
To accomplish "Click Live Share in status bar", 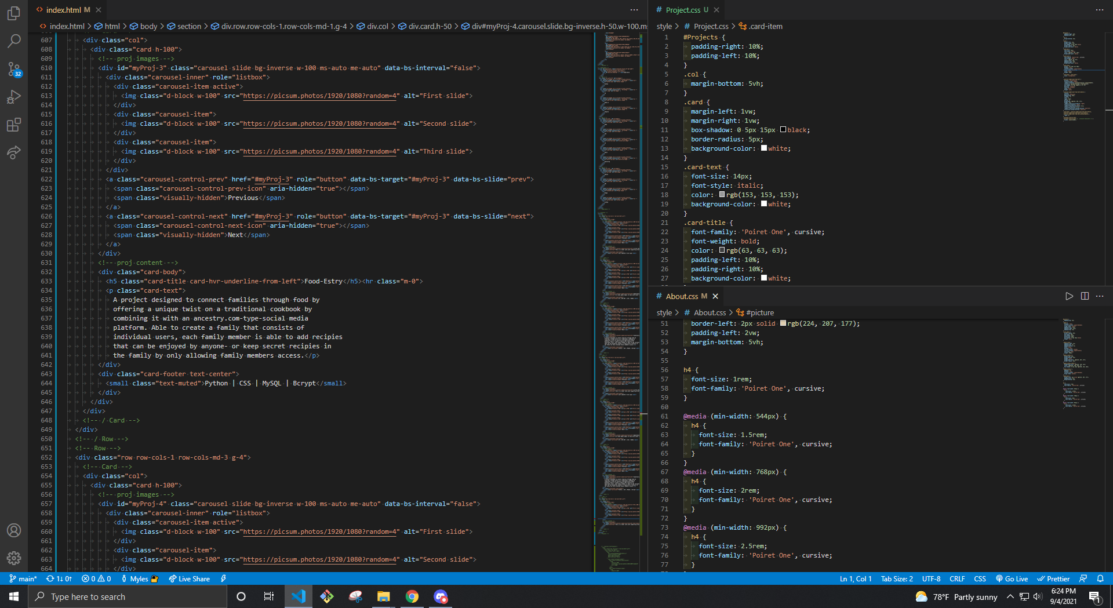I will (x=190, y=578).
